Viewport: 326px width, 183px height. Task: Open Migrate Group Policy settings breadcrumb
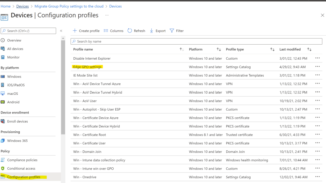(69, 6)
